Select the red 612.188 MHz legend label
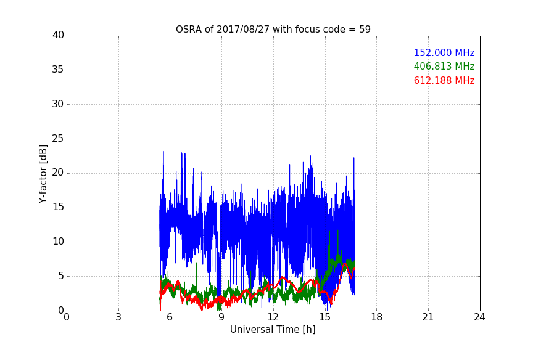533x355 pixels. [444, 81]
